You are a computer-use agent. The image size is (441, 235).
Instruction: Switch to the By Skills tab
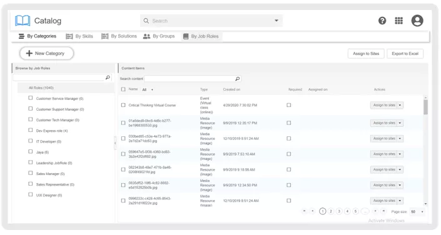point(79,36)
